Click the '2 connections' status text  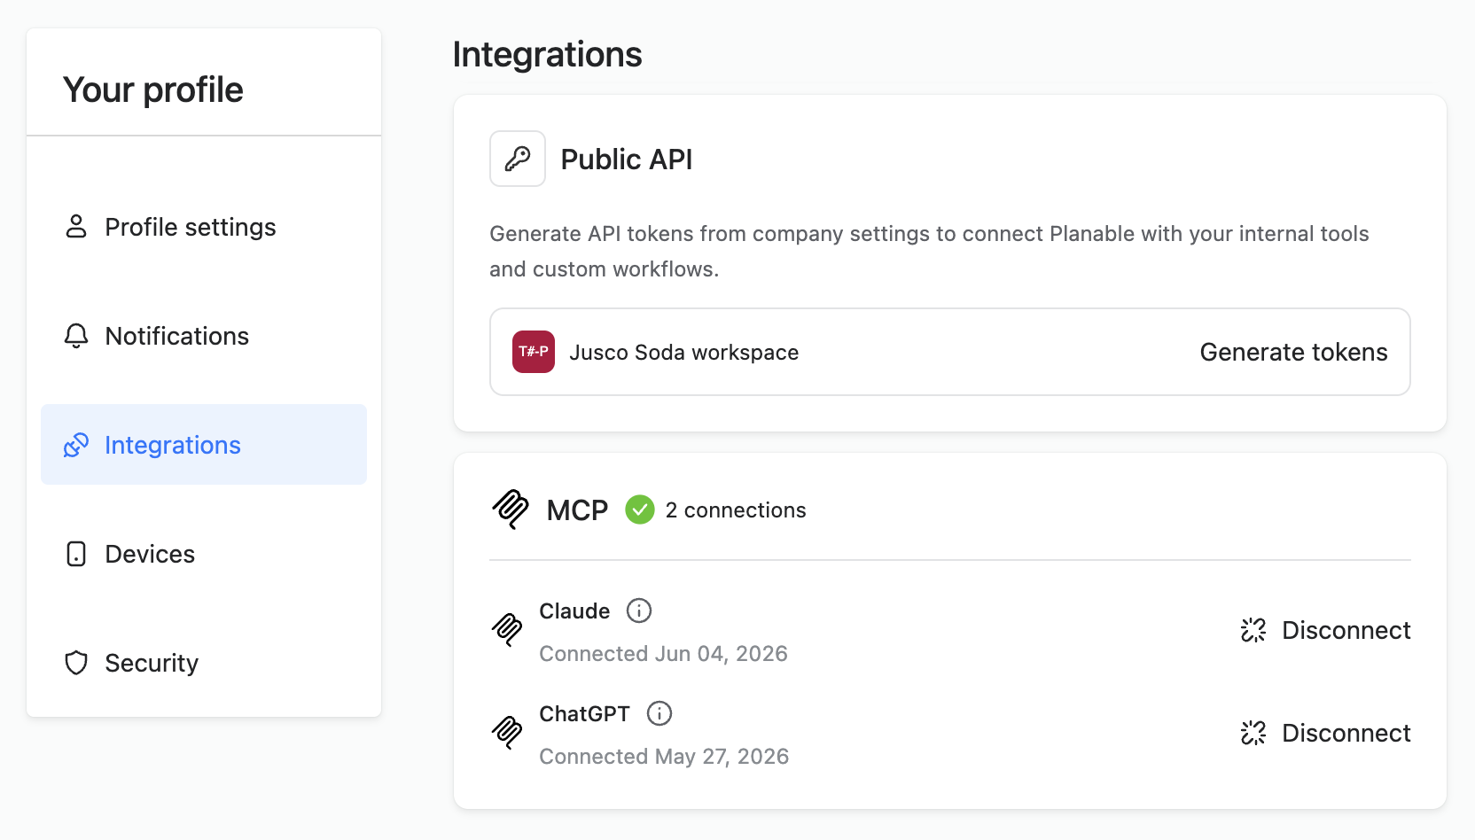coord(736,509)
